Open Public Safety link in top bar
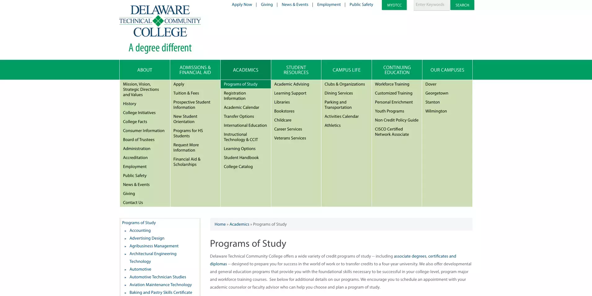 (361, 5)
